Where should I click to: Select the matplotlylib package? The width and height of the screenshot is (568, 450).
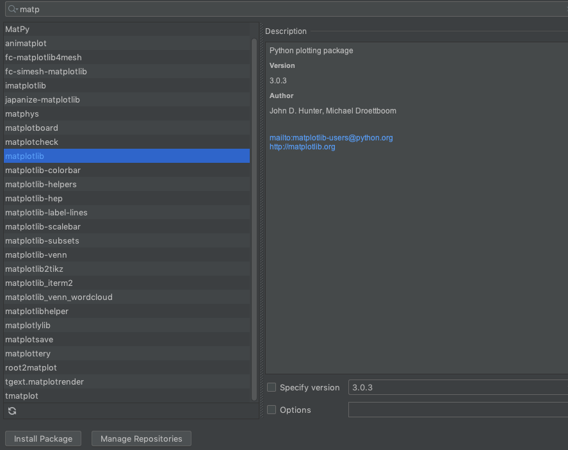[127, 326]
